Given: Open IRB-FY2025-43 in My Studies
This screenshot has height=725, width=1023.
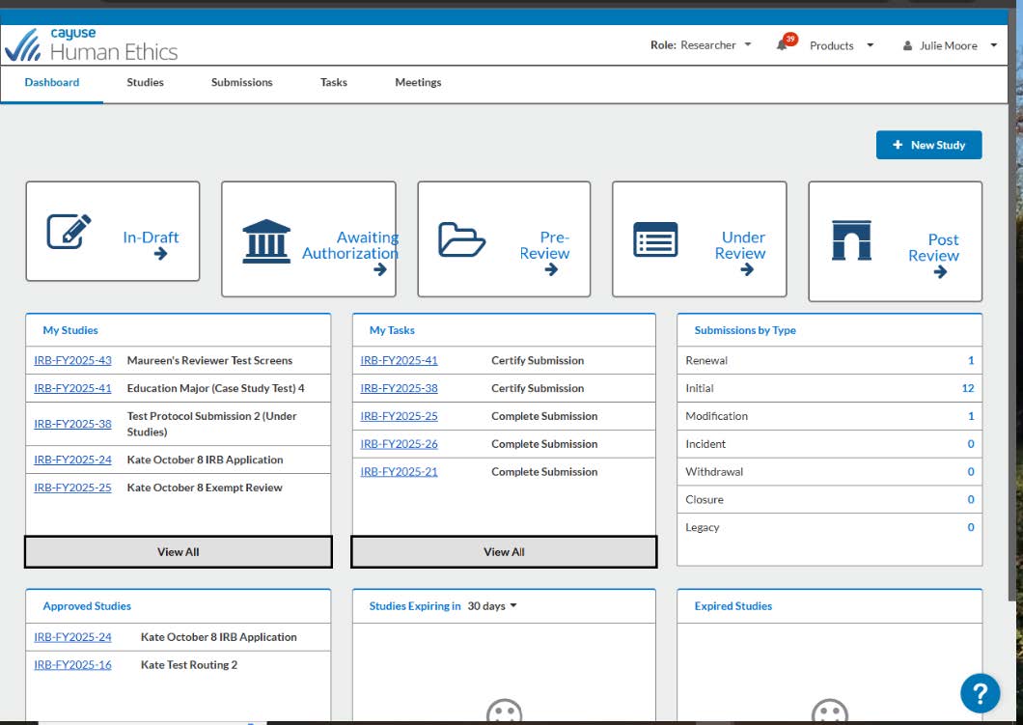Looking at the screenshot, I should tap(73, 360).
